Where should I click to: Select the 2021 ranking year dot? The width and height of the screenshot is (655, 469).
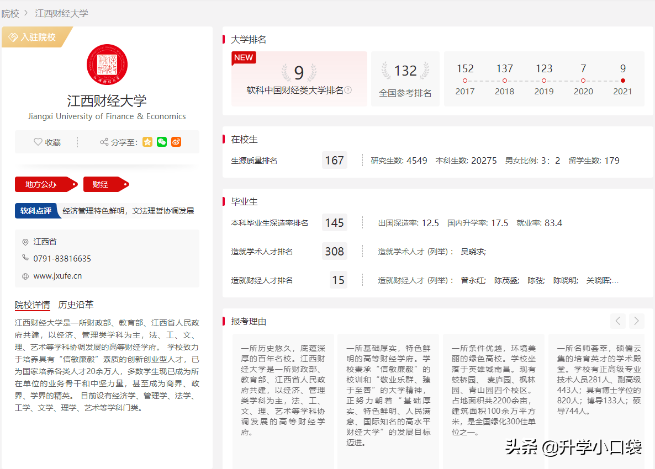click(622, 80)
